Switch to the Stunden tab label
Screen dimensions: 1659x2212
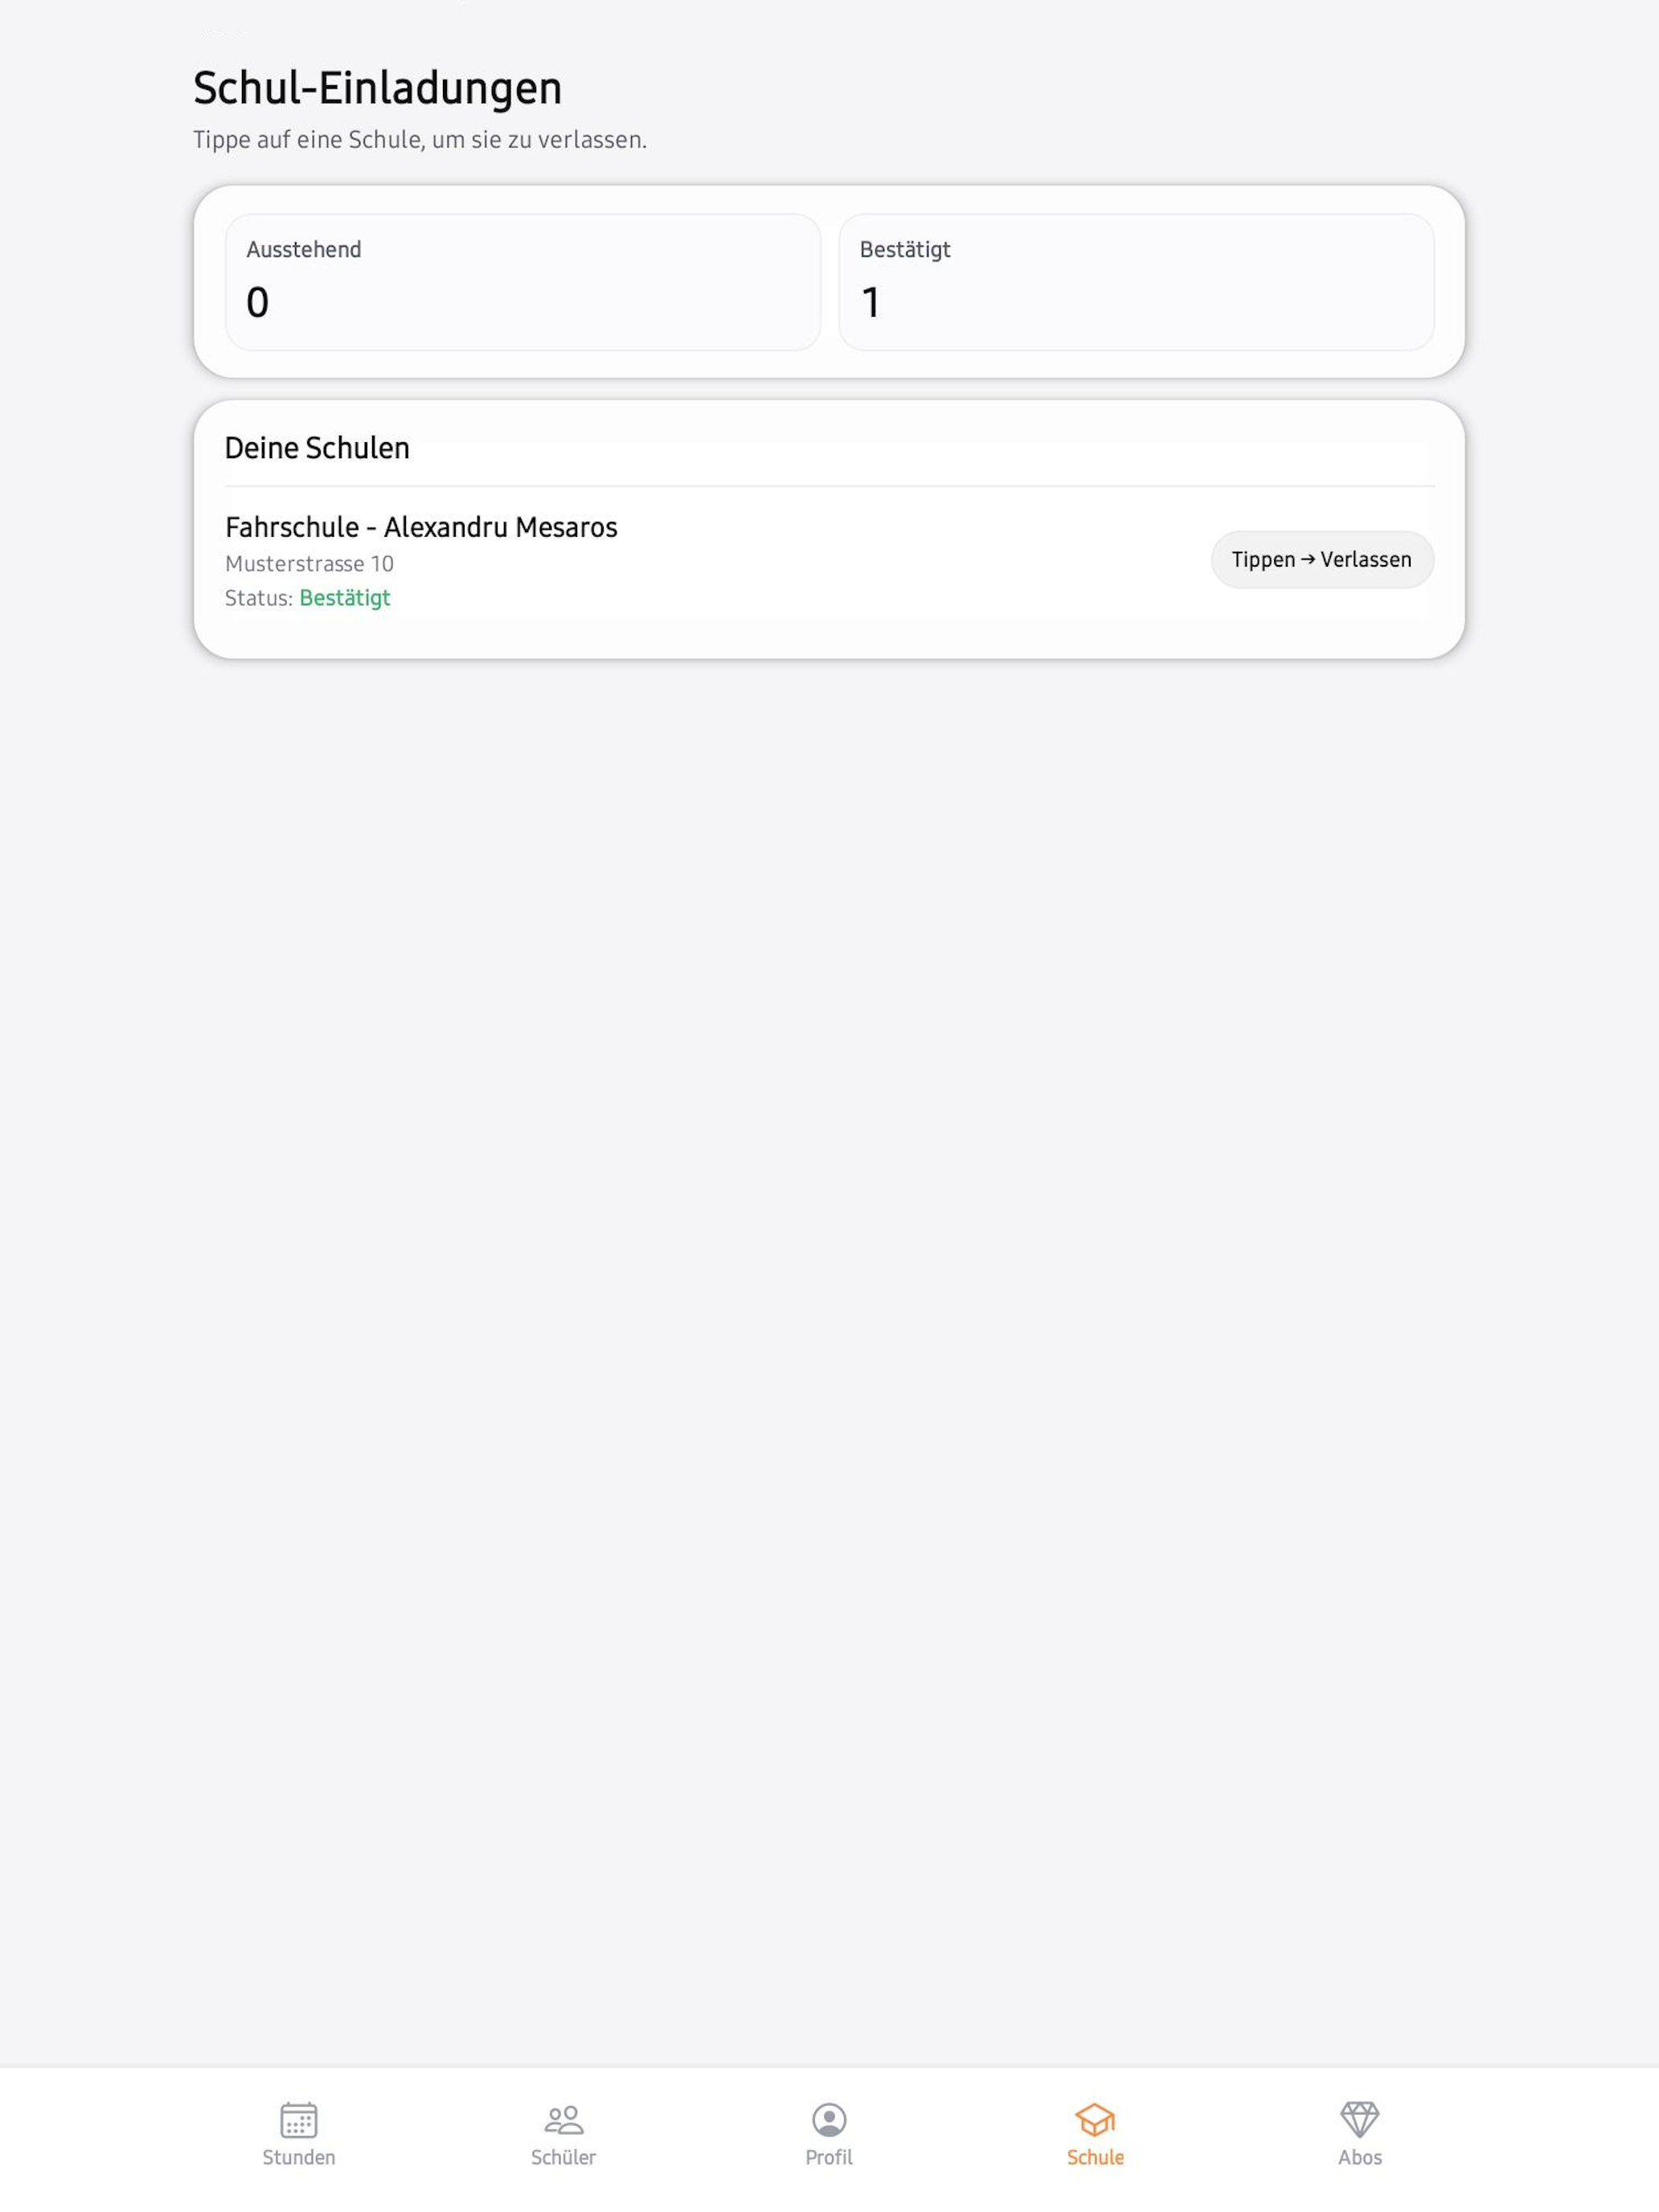point(298,2157)
